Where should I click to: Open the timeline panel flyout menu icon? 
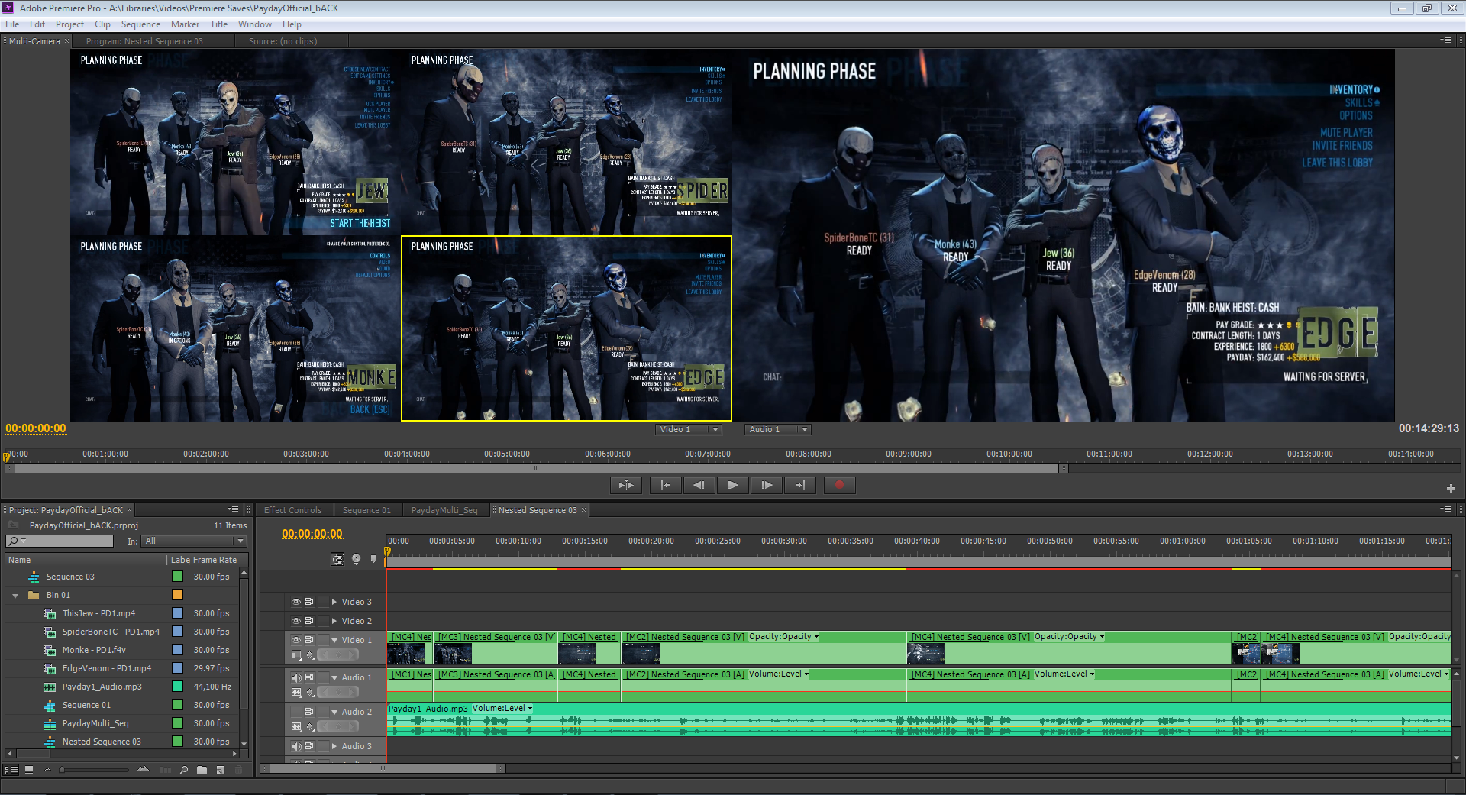1445,509
